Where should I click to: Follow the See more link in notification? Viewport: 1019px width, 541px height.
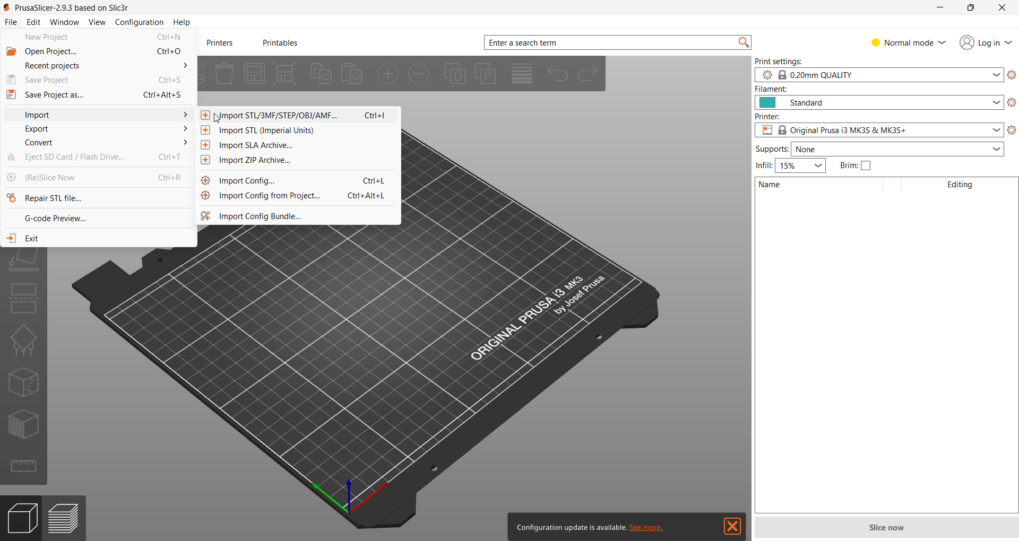point(646,528)
